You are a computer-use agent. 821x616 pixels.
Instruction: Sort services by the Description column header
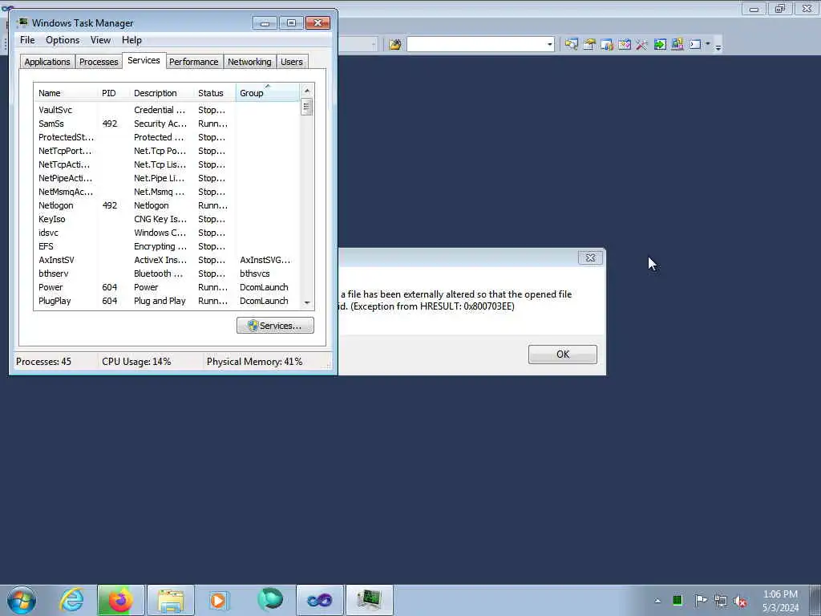click(161, 93)
